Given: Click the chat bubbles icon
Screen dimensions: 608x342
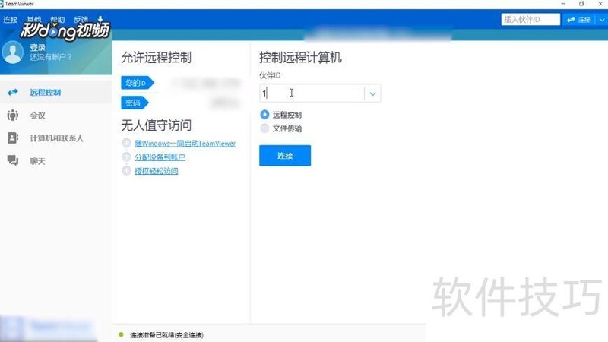Looking at the screenshot, I should (x=13, y=160).
